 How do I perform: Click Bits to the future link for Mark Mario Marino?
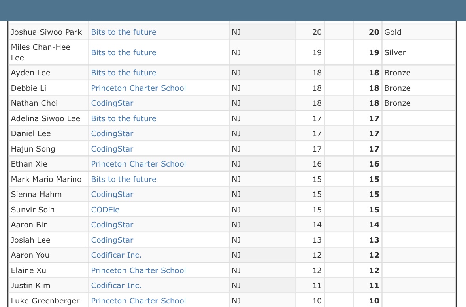coord(123,179)
